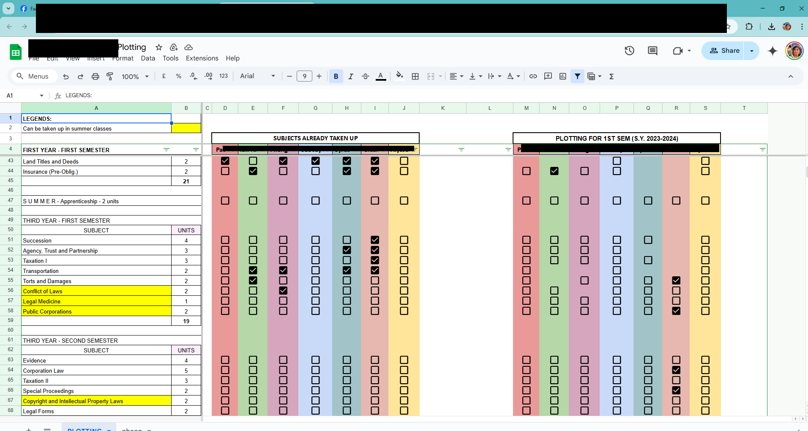Open browser Downloads icon
Viewport: 808px width, 431px height.
[772, 27]
